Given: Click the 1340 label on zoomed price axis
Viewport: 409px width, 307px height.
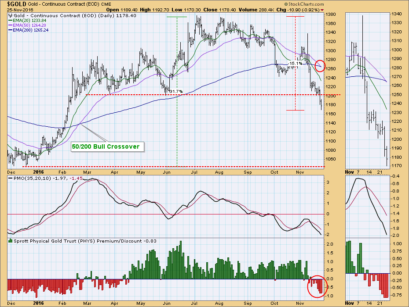Looking at the screenshot, I should tap(397, 14).
